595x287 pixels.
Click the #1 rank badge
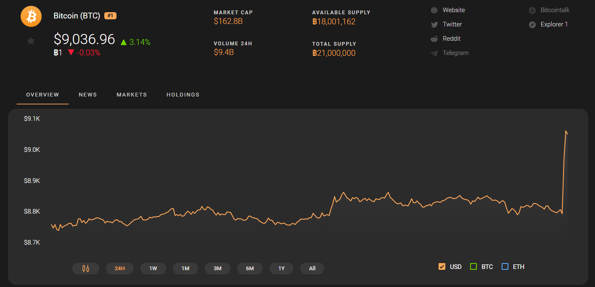pos(110,16)
